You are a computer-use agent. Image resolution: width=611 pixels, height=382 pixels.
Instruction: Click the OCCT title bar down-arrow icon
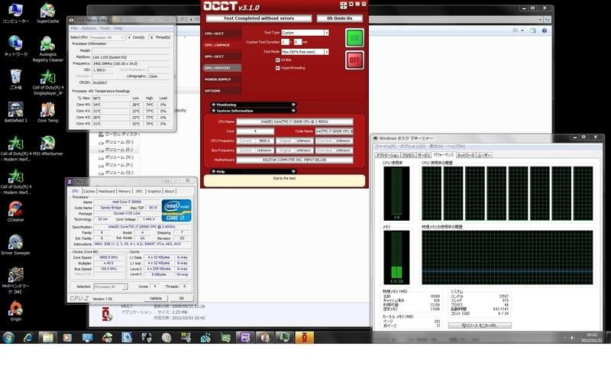pos(351,4)
